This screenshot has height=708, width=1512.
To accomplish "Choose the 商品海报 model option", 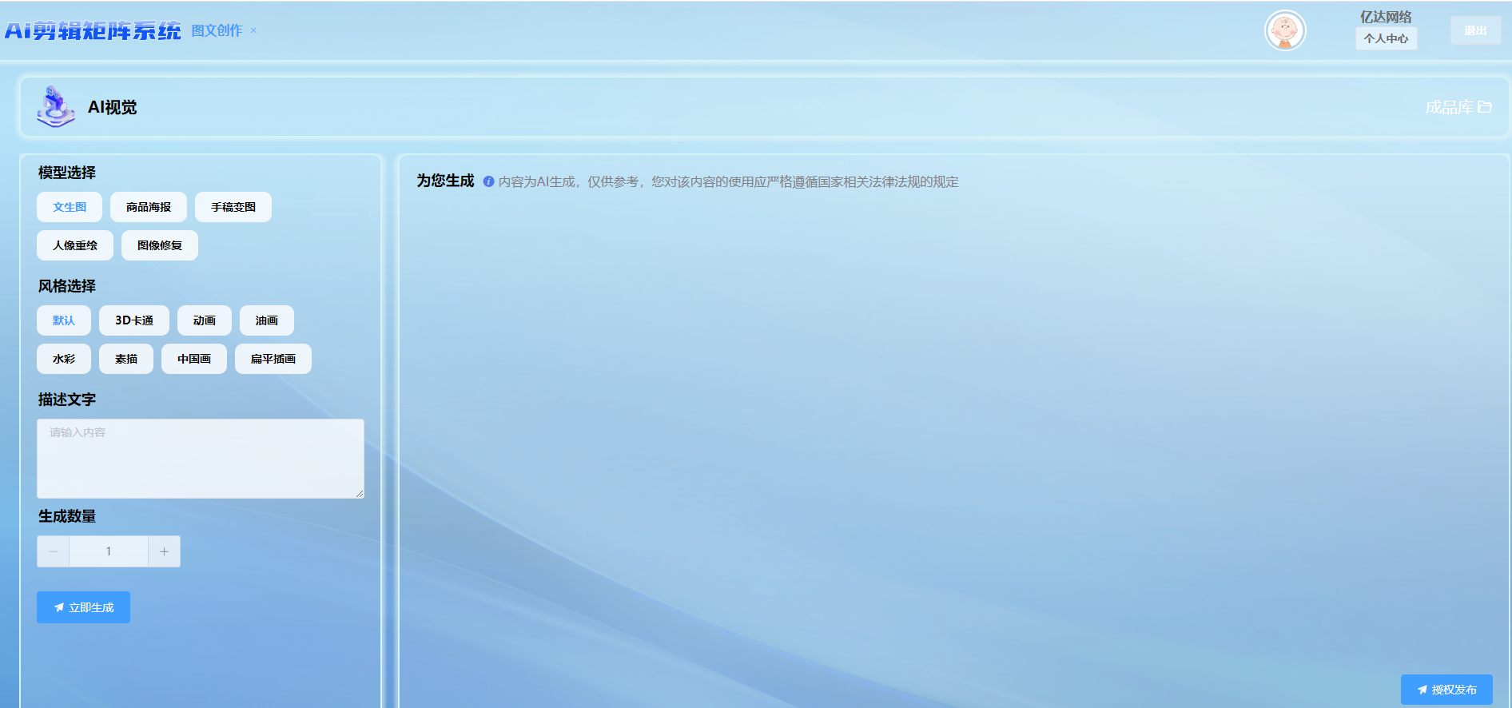I will [x=149, y=207].
